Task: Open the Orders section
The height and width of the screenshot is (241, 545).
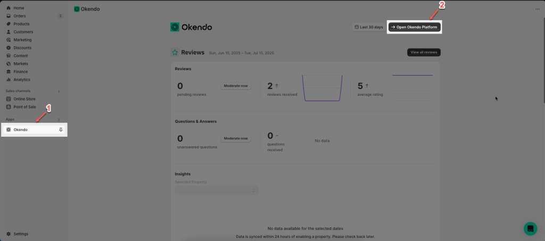Action: pyautogui.click(x=20, y=15)
